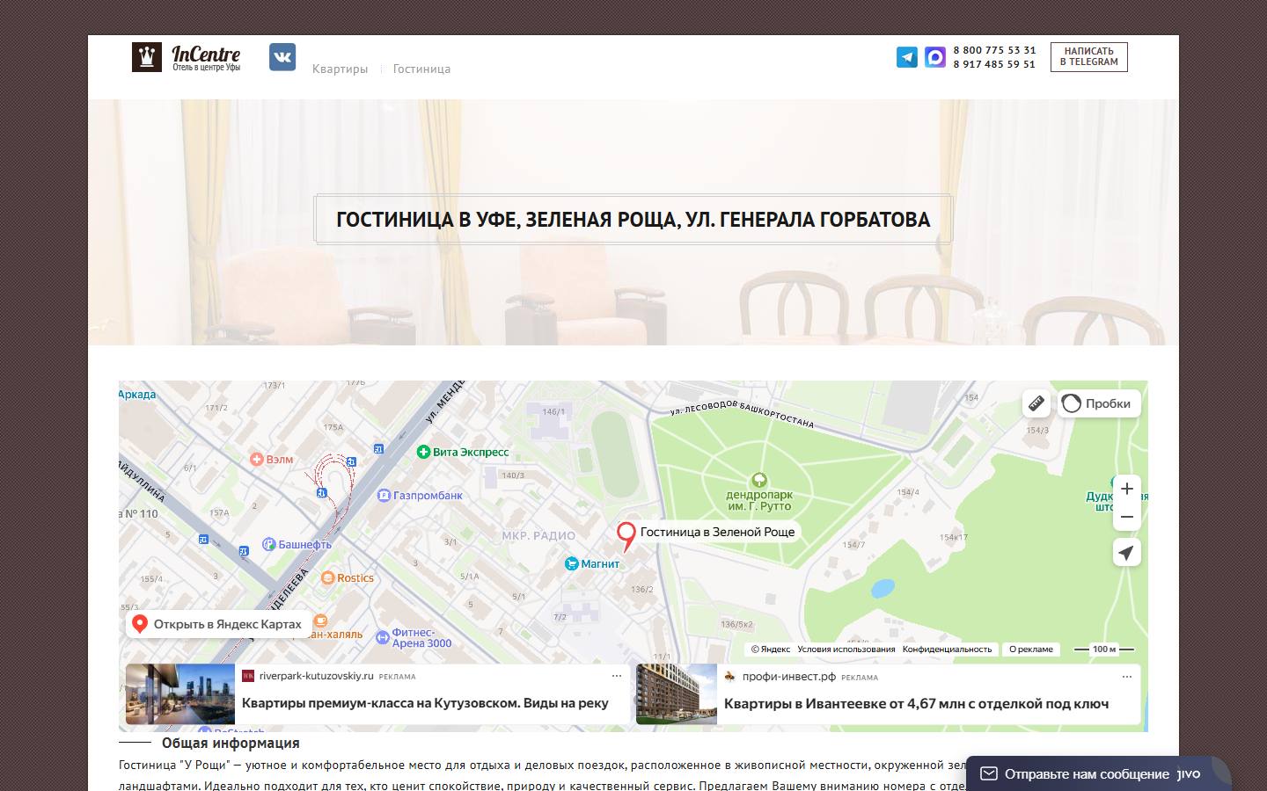The image size is (1267, 791).
Task: Open the purple Max messenger icon
Action: (935, 57)
